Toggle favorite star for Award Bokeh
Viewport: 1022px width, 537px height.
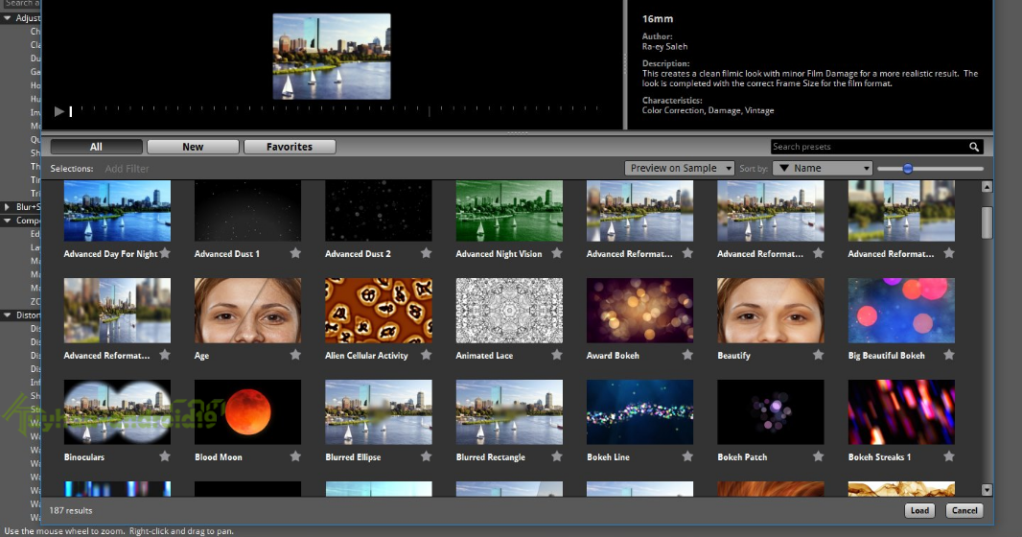[687, 355]
